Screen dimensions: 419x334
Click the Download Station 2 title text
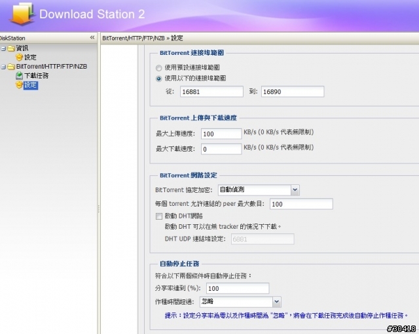[x=92, y=14]
